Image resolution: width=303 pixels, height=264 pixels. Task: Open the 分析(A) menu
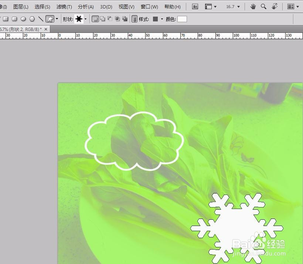click(x=86, y=7)
